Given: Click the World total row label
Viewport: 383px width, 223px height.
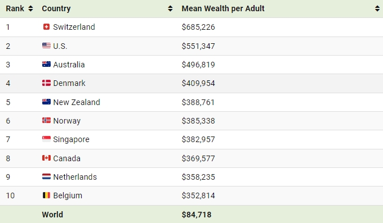Looking at the screenshot, I should coord(52,215).
